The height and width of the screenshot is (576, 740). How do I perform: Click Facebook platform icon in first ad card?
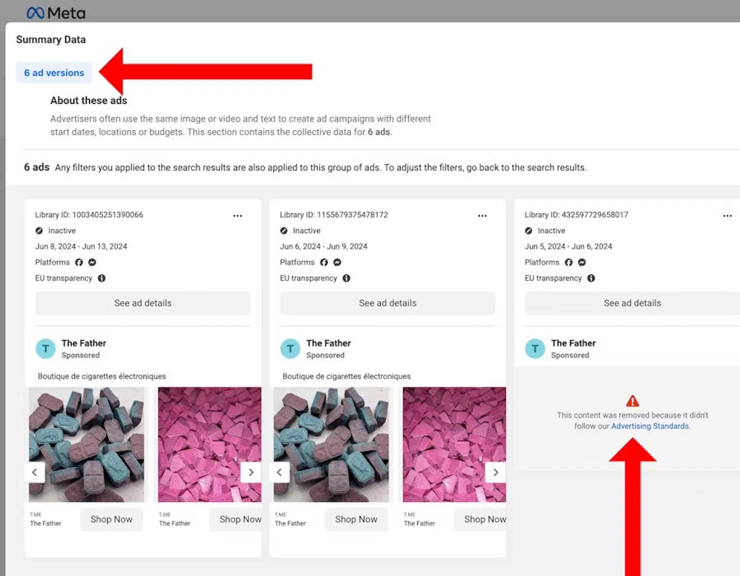click(x=79, y=262)
